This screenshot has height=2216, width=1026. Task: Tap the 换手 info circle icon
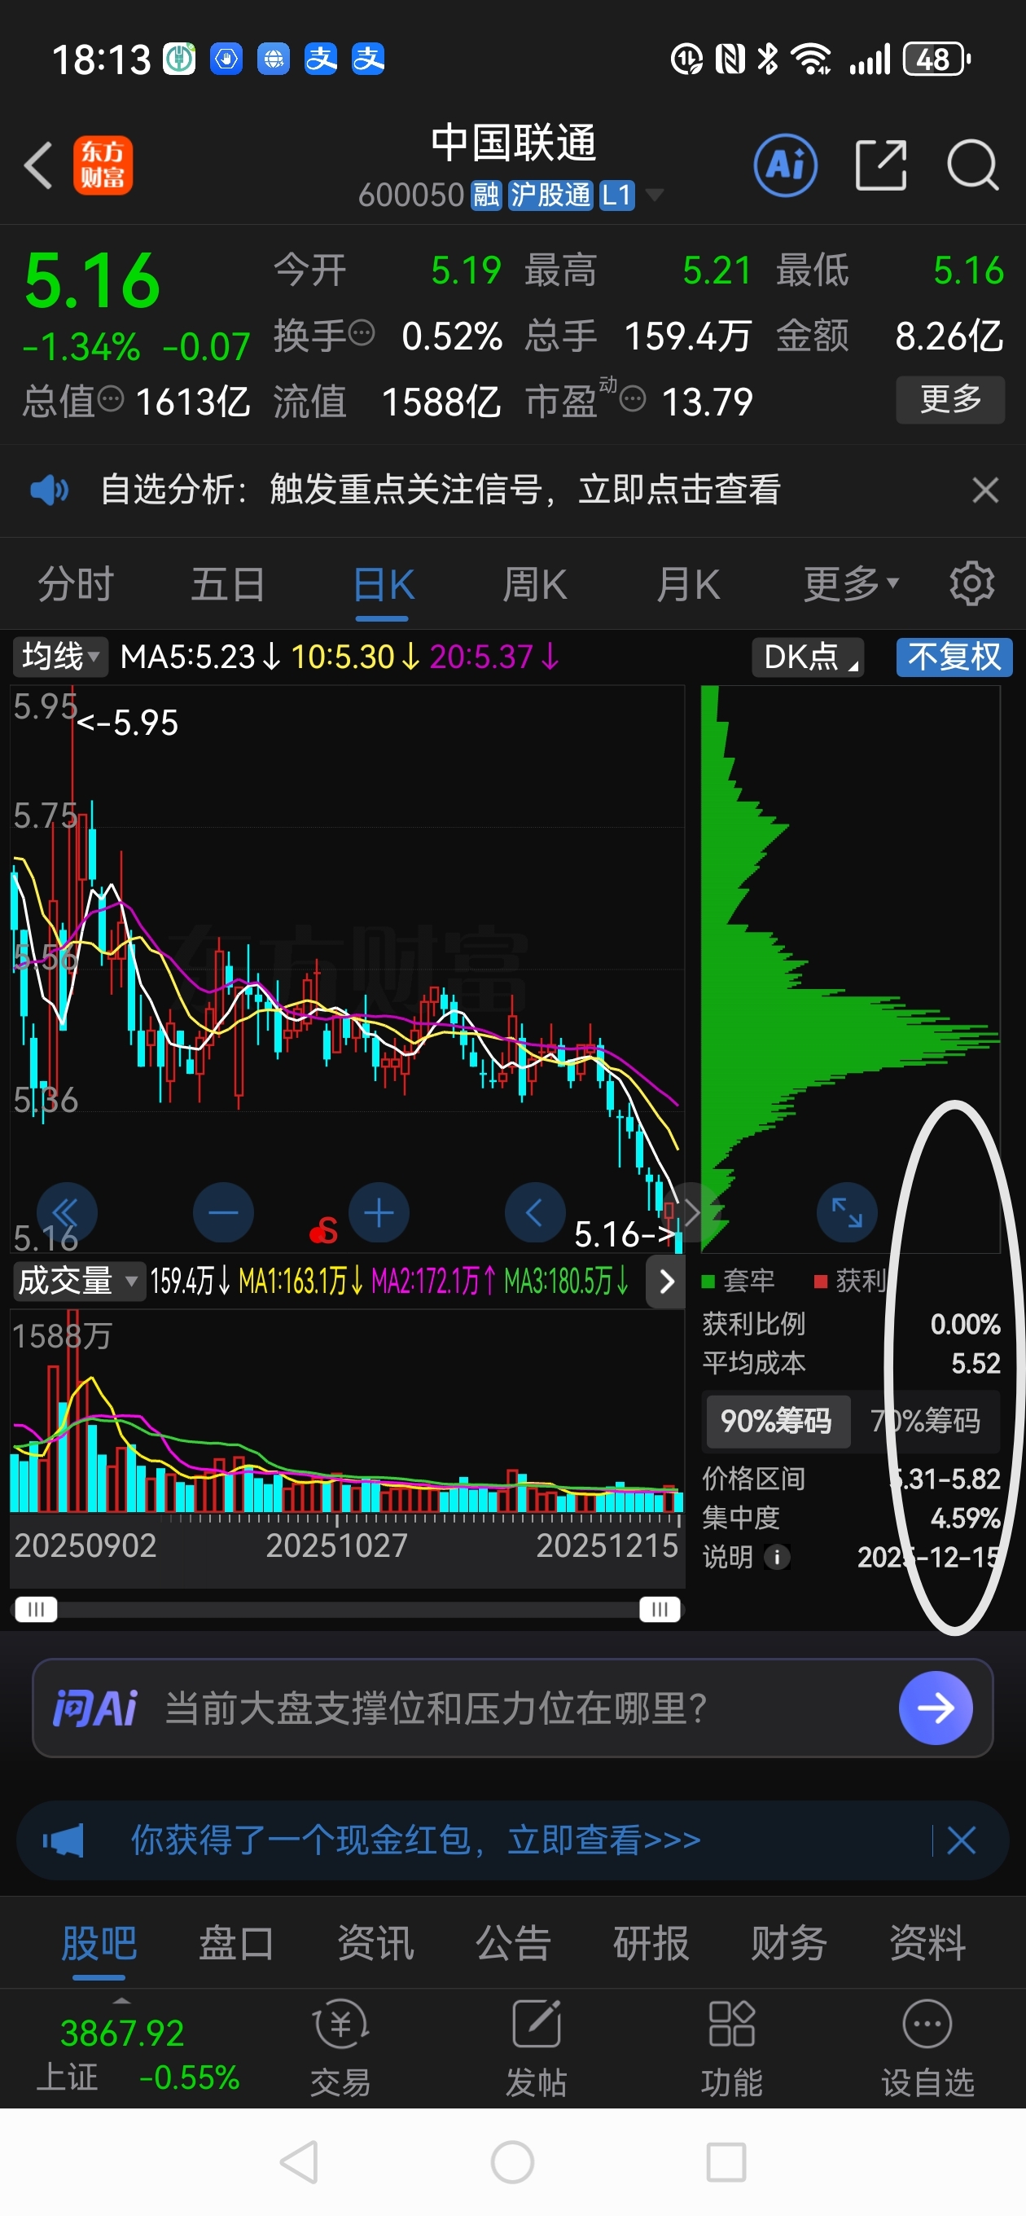point(362,332)
